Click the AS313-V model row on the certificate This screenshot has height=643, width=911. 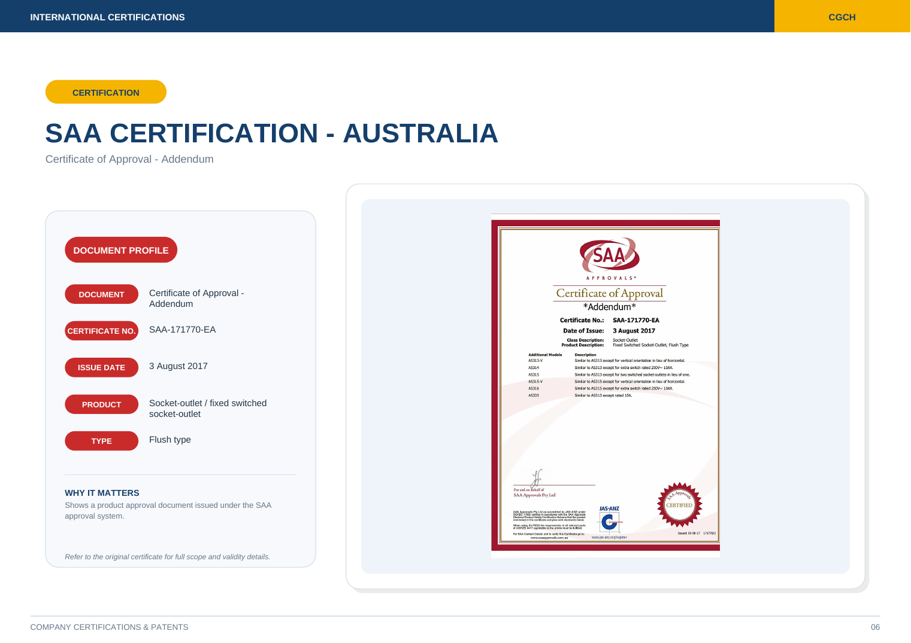607,361
